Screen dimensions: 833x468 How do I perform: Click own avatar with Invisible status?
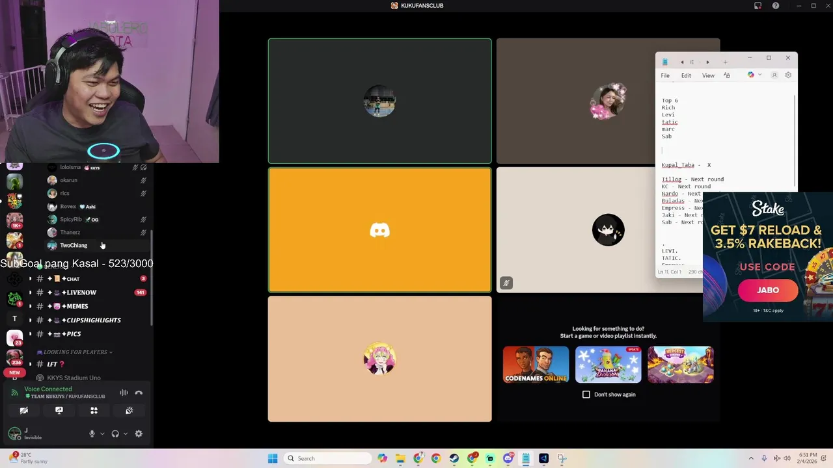pos(14,434)
